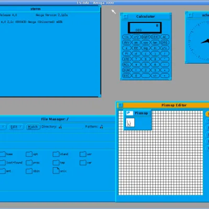The image size is (209, 209).
Task: Toggle the DRG angle mode key
Action: (x=165, y=42)
